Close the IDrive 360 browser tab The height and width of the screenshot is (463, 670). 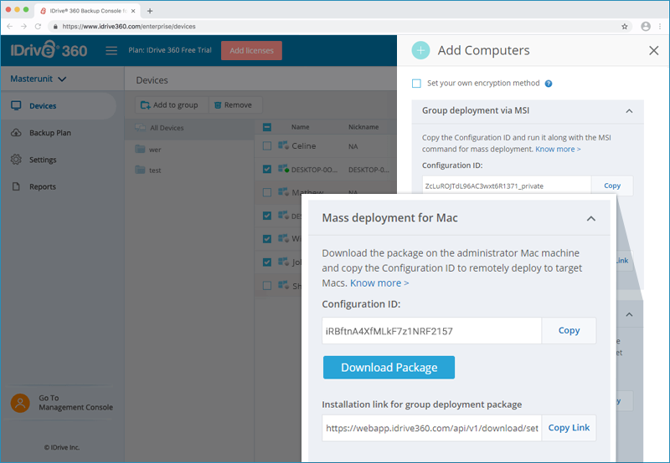tap(133, 11)
